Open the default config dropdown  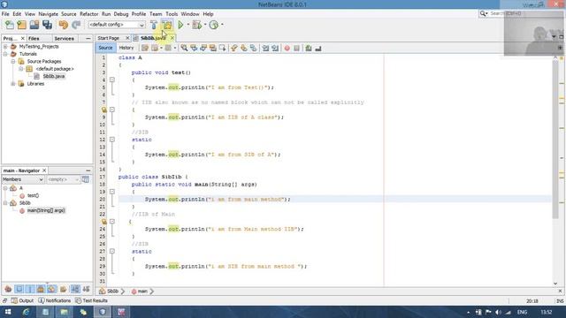(x=117, y=25)
